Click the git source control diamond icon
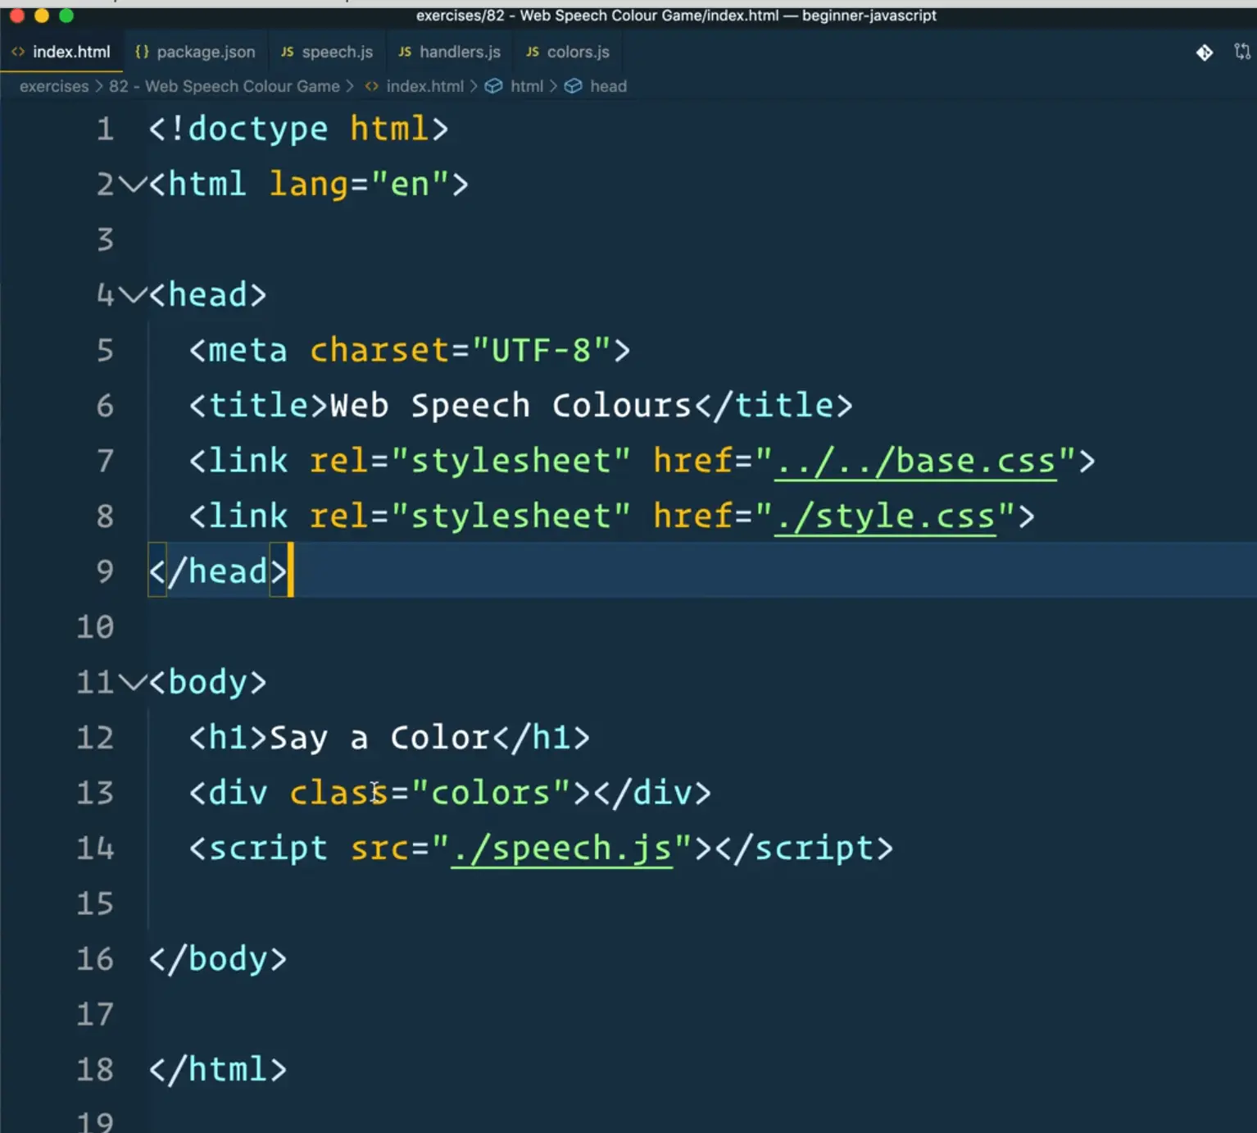1257x1133 pixels. point(1204,52)
